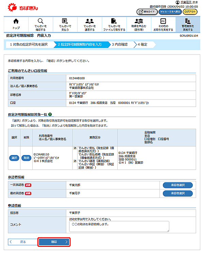
Task: Return via Web-EBへ戻る button
Action: (170, 12)
